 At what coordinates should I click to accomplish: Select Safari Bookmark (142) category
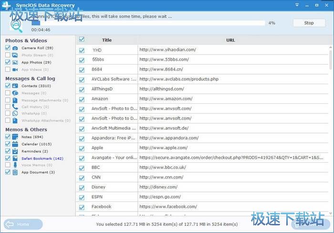(x=42, y=158)
